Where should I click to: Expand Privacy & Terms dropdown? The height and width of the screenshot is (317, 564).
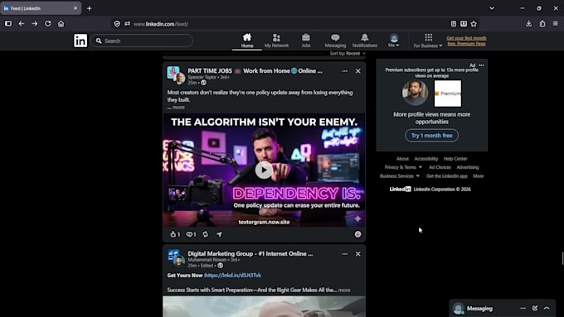click(403, 167)
